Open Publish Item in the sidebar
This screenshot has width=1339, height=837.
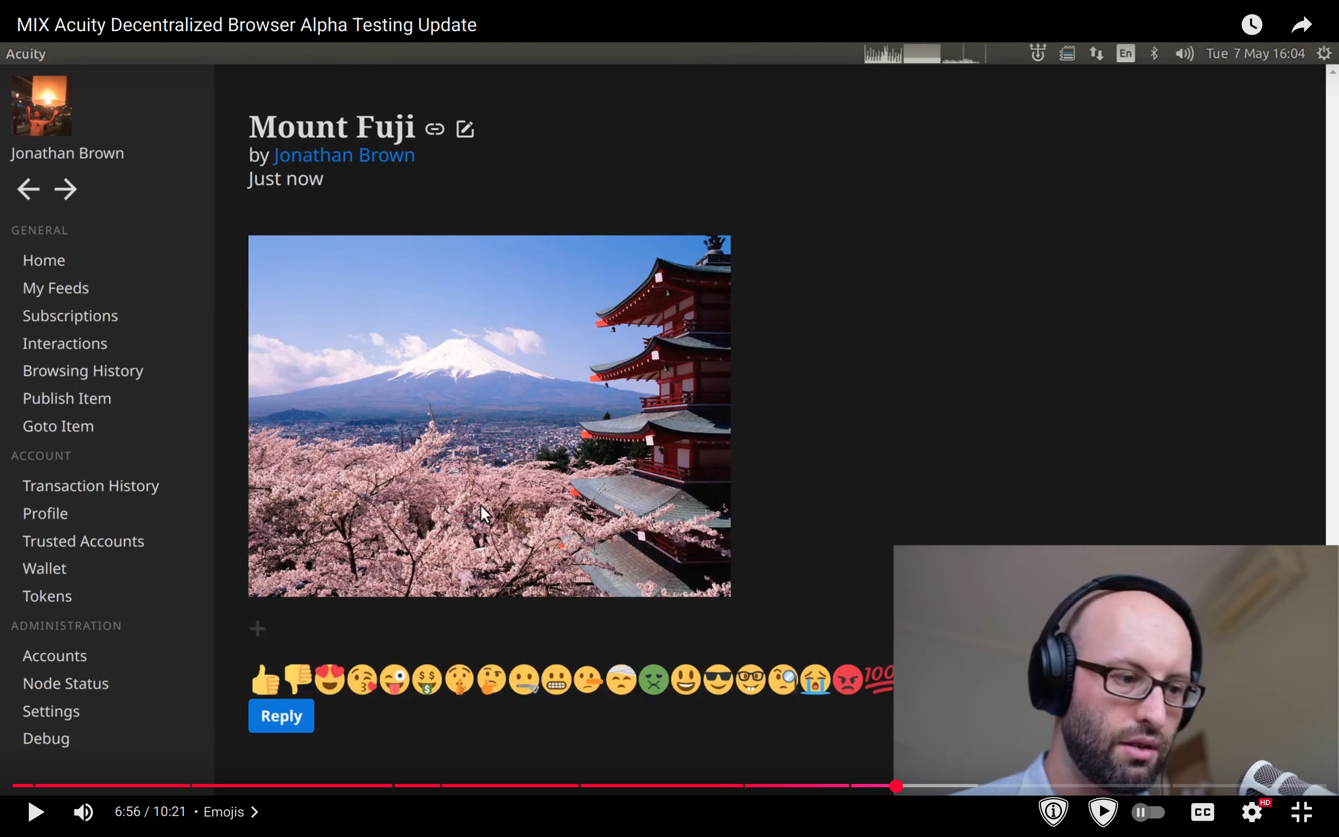pyautogui.click(x=67, y=399)
